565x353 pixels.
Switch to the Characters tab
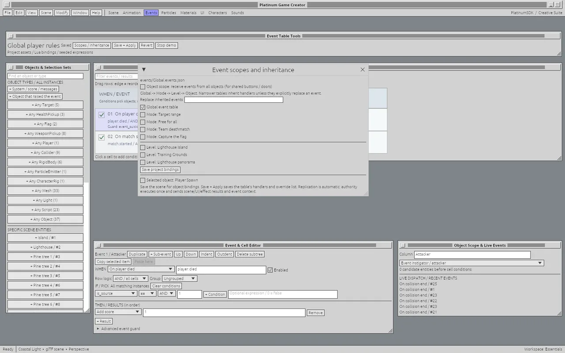pos(218,13)
